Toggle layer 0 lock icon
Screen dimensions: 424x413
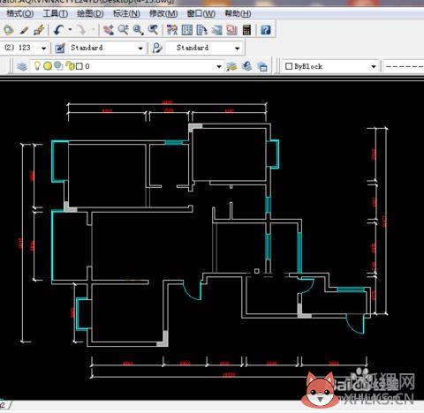pyautogui.click(x=70, y=66)
